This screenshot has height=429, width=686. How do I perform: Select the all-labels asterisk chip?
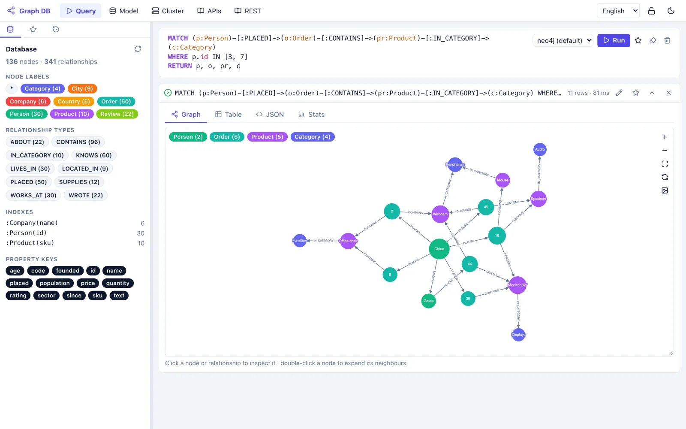click(x=12, y=89)
